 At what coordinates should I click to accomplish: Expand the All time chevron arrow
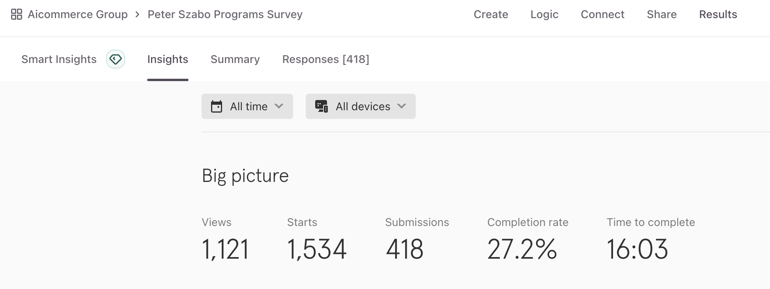[x=279, y=106]
